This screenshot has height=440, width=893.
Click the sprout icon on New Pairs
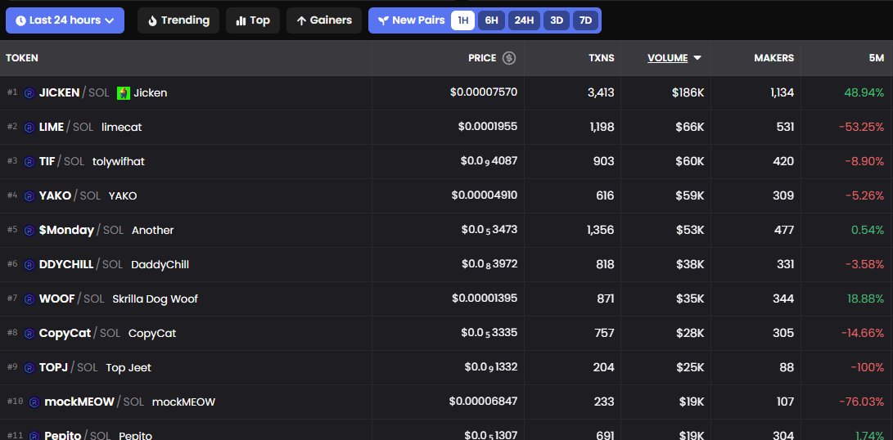click(x=383, y=20)
